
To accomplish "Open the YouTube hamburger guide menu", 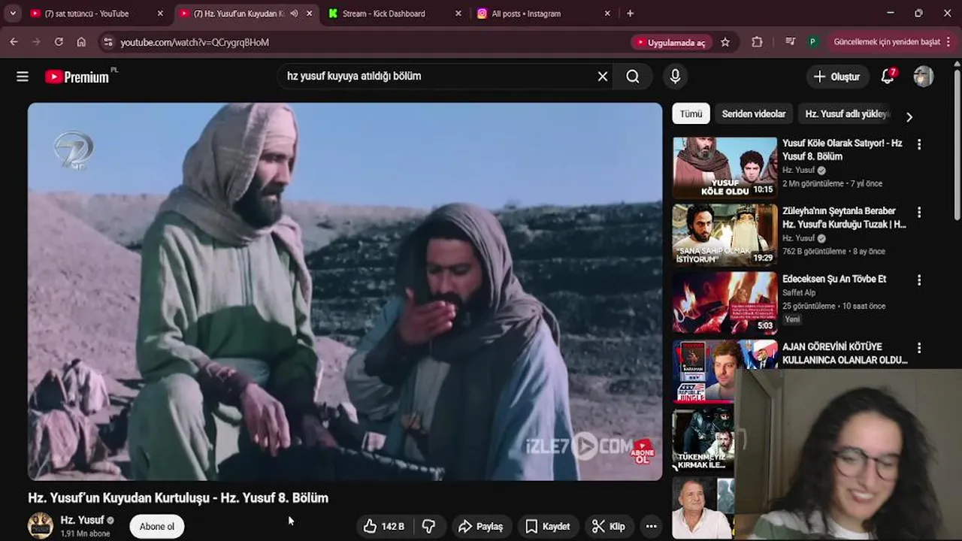I will tap(23, 77).
